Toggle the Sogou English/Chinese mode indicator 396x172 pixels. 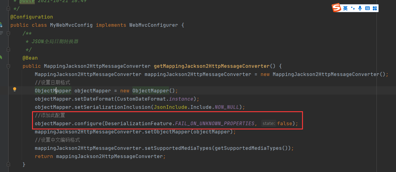[x=345, y=8]
